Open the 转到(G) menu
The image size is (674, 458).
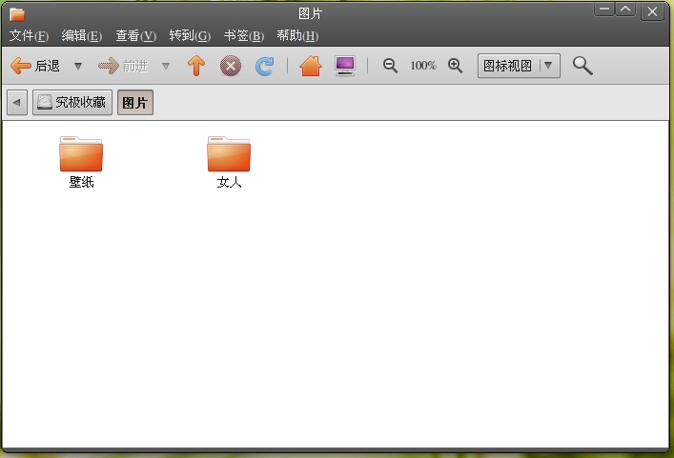tap(190, 35)
